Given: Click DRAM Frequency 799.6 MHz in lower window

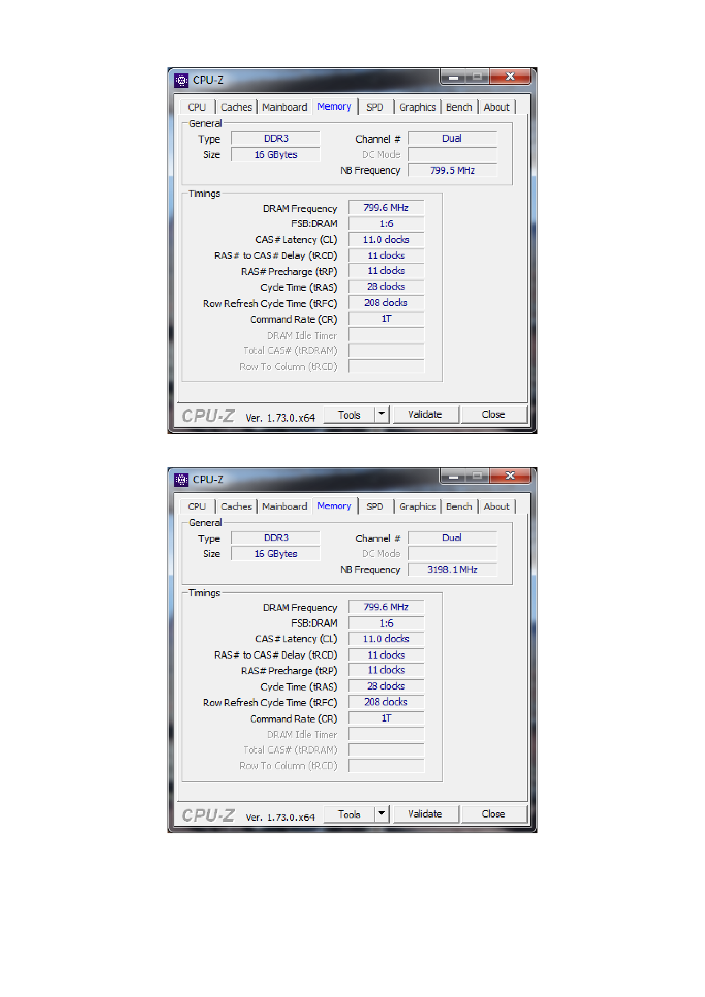Looking at the screenshot, I should 386,607.
